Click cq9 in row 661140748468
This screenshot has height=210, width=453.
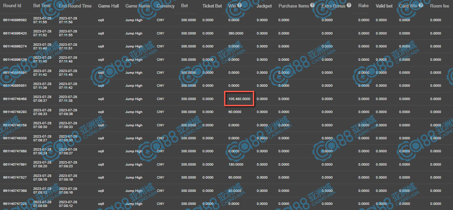(x=101, y=99)
